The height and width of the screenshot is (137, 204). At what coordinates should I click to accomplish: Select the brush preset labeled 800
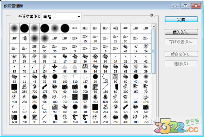[105, 98]
